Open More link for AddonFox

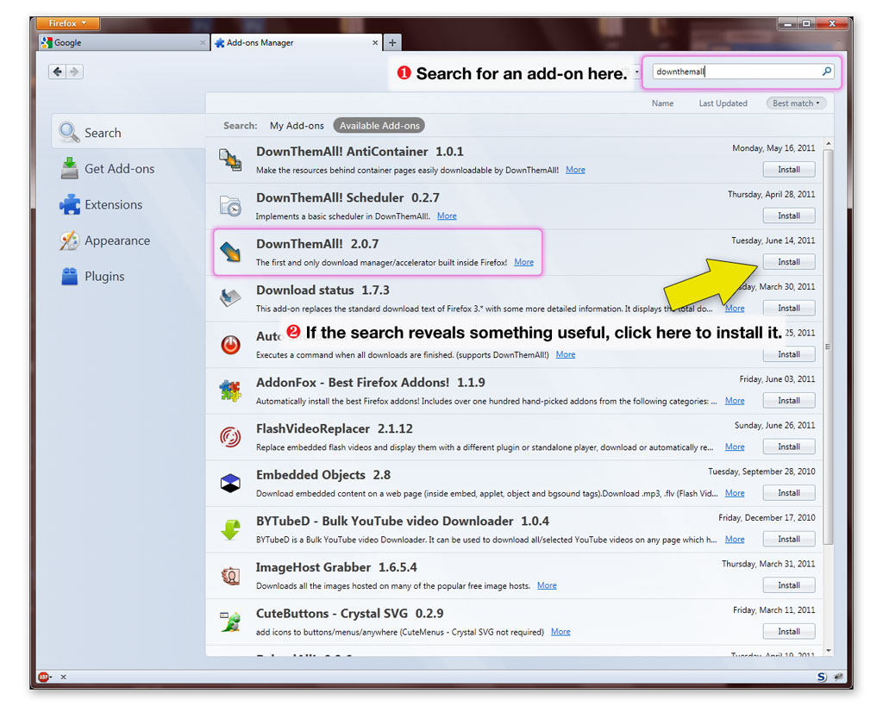coord(735,400)
